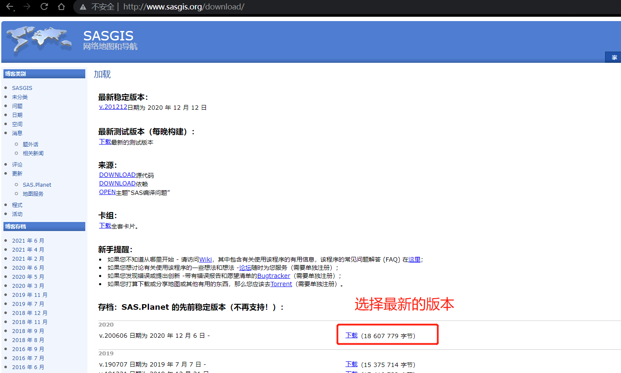The width and height of the screenshot is (621, 373).
Task: Open the Wiki link in the notes
Action: click(205, 259)
